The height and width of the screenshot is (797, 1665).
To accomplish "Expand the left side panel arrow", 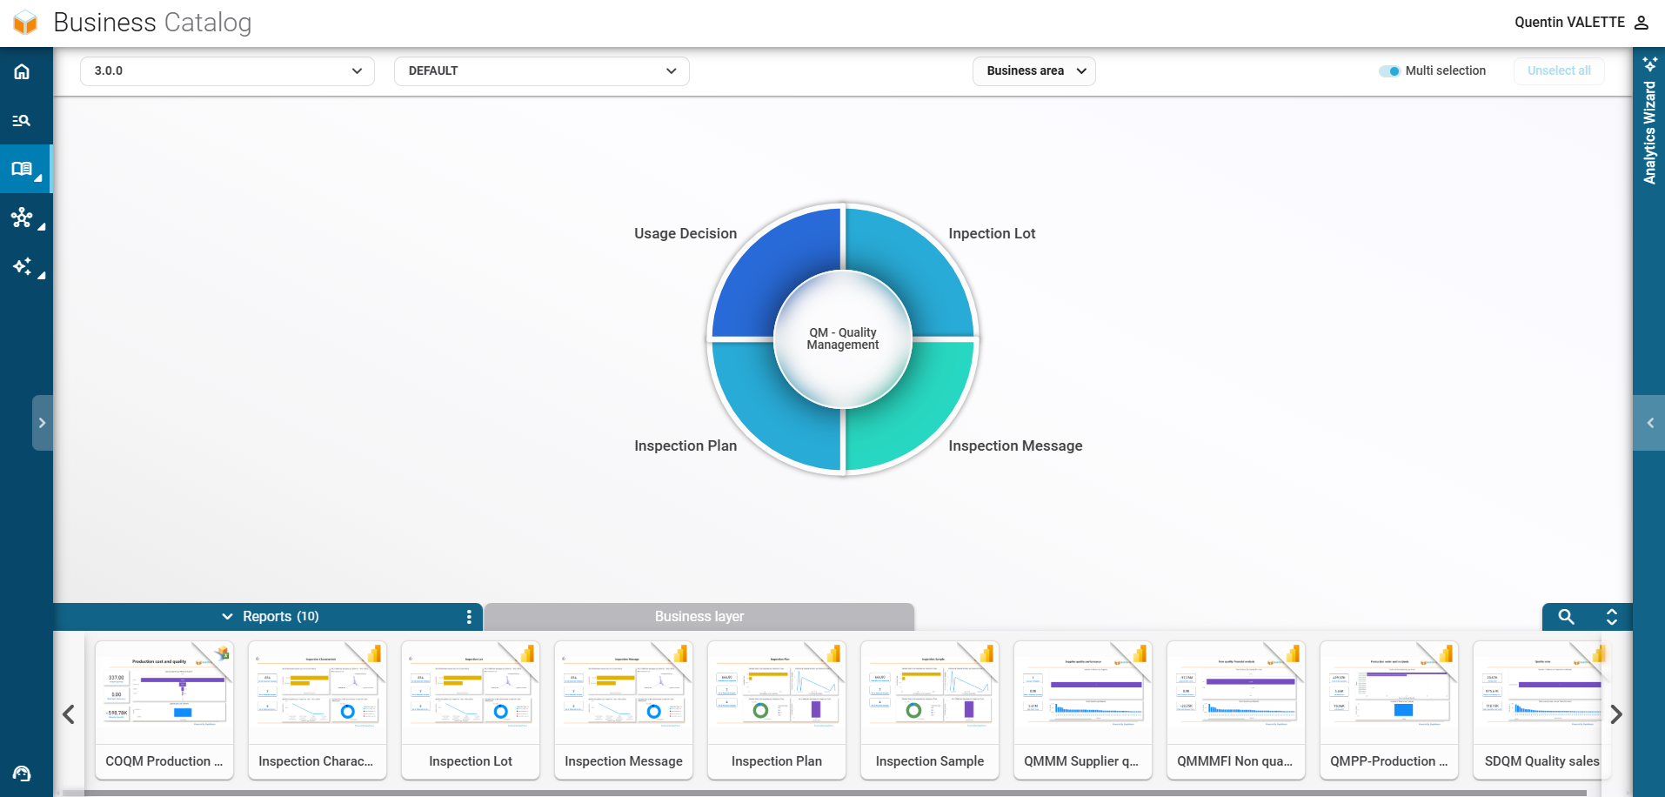I will pyautogui.click(x=43, y=423).
